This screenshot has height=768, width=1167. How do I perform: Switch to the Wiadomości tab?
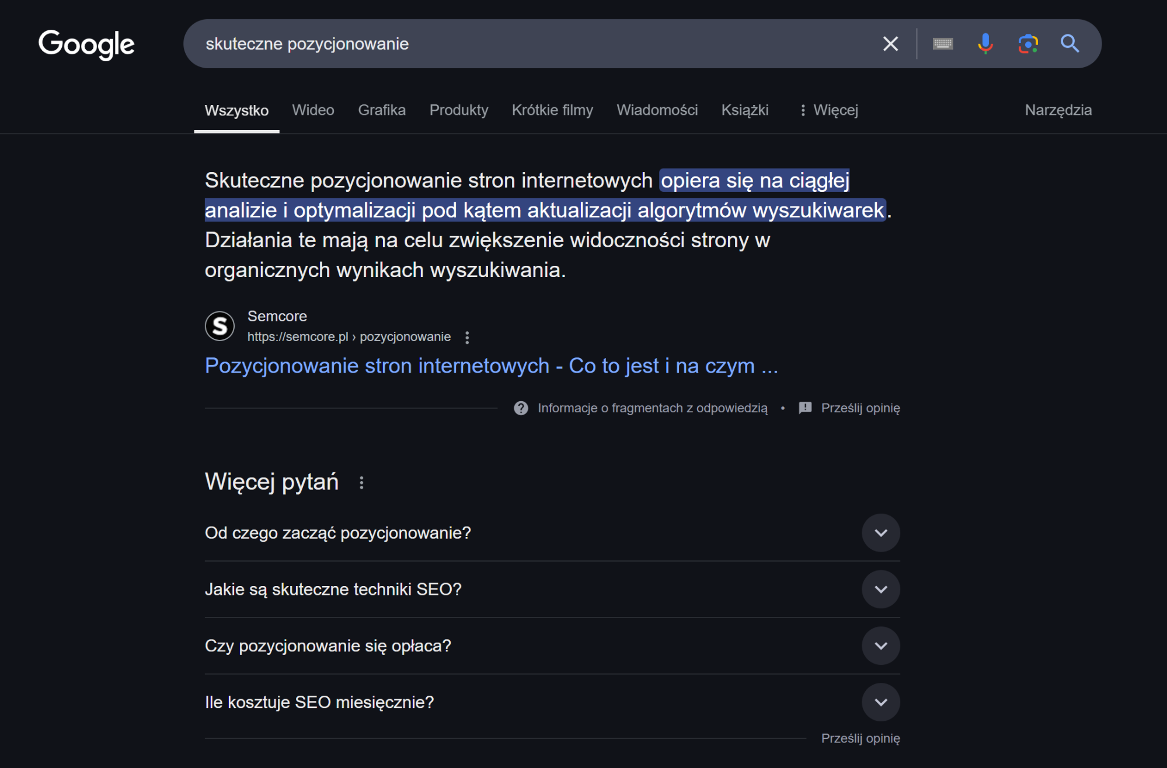pyautogui.click(x=657, y=110)
